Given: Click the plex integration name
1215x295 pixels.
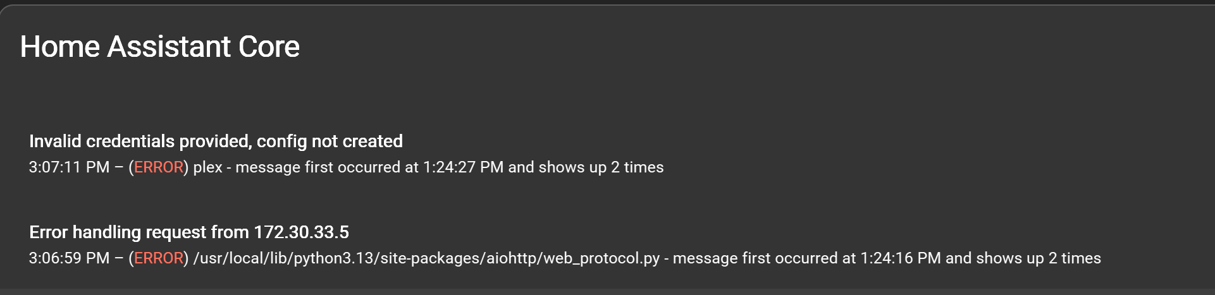Looking at the screenshot, I should pos(207,168).
